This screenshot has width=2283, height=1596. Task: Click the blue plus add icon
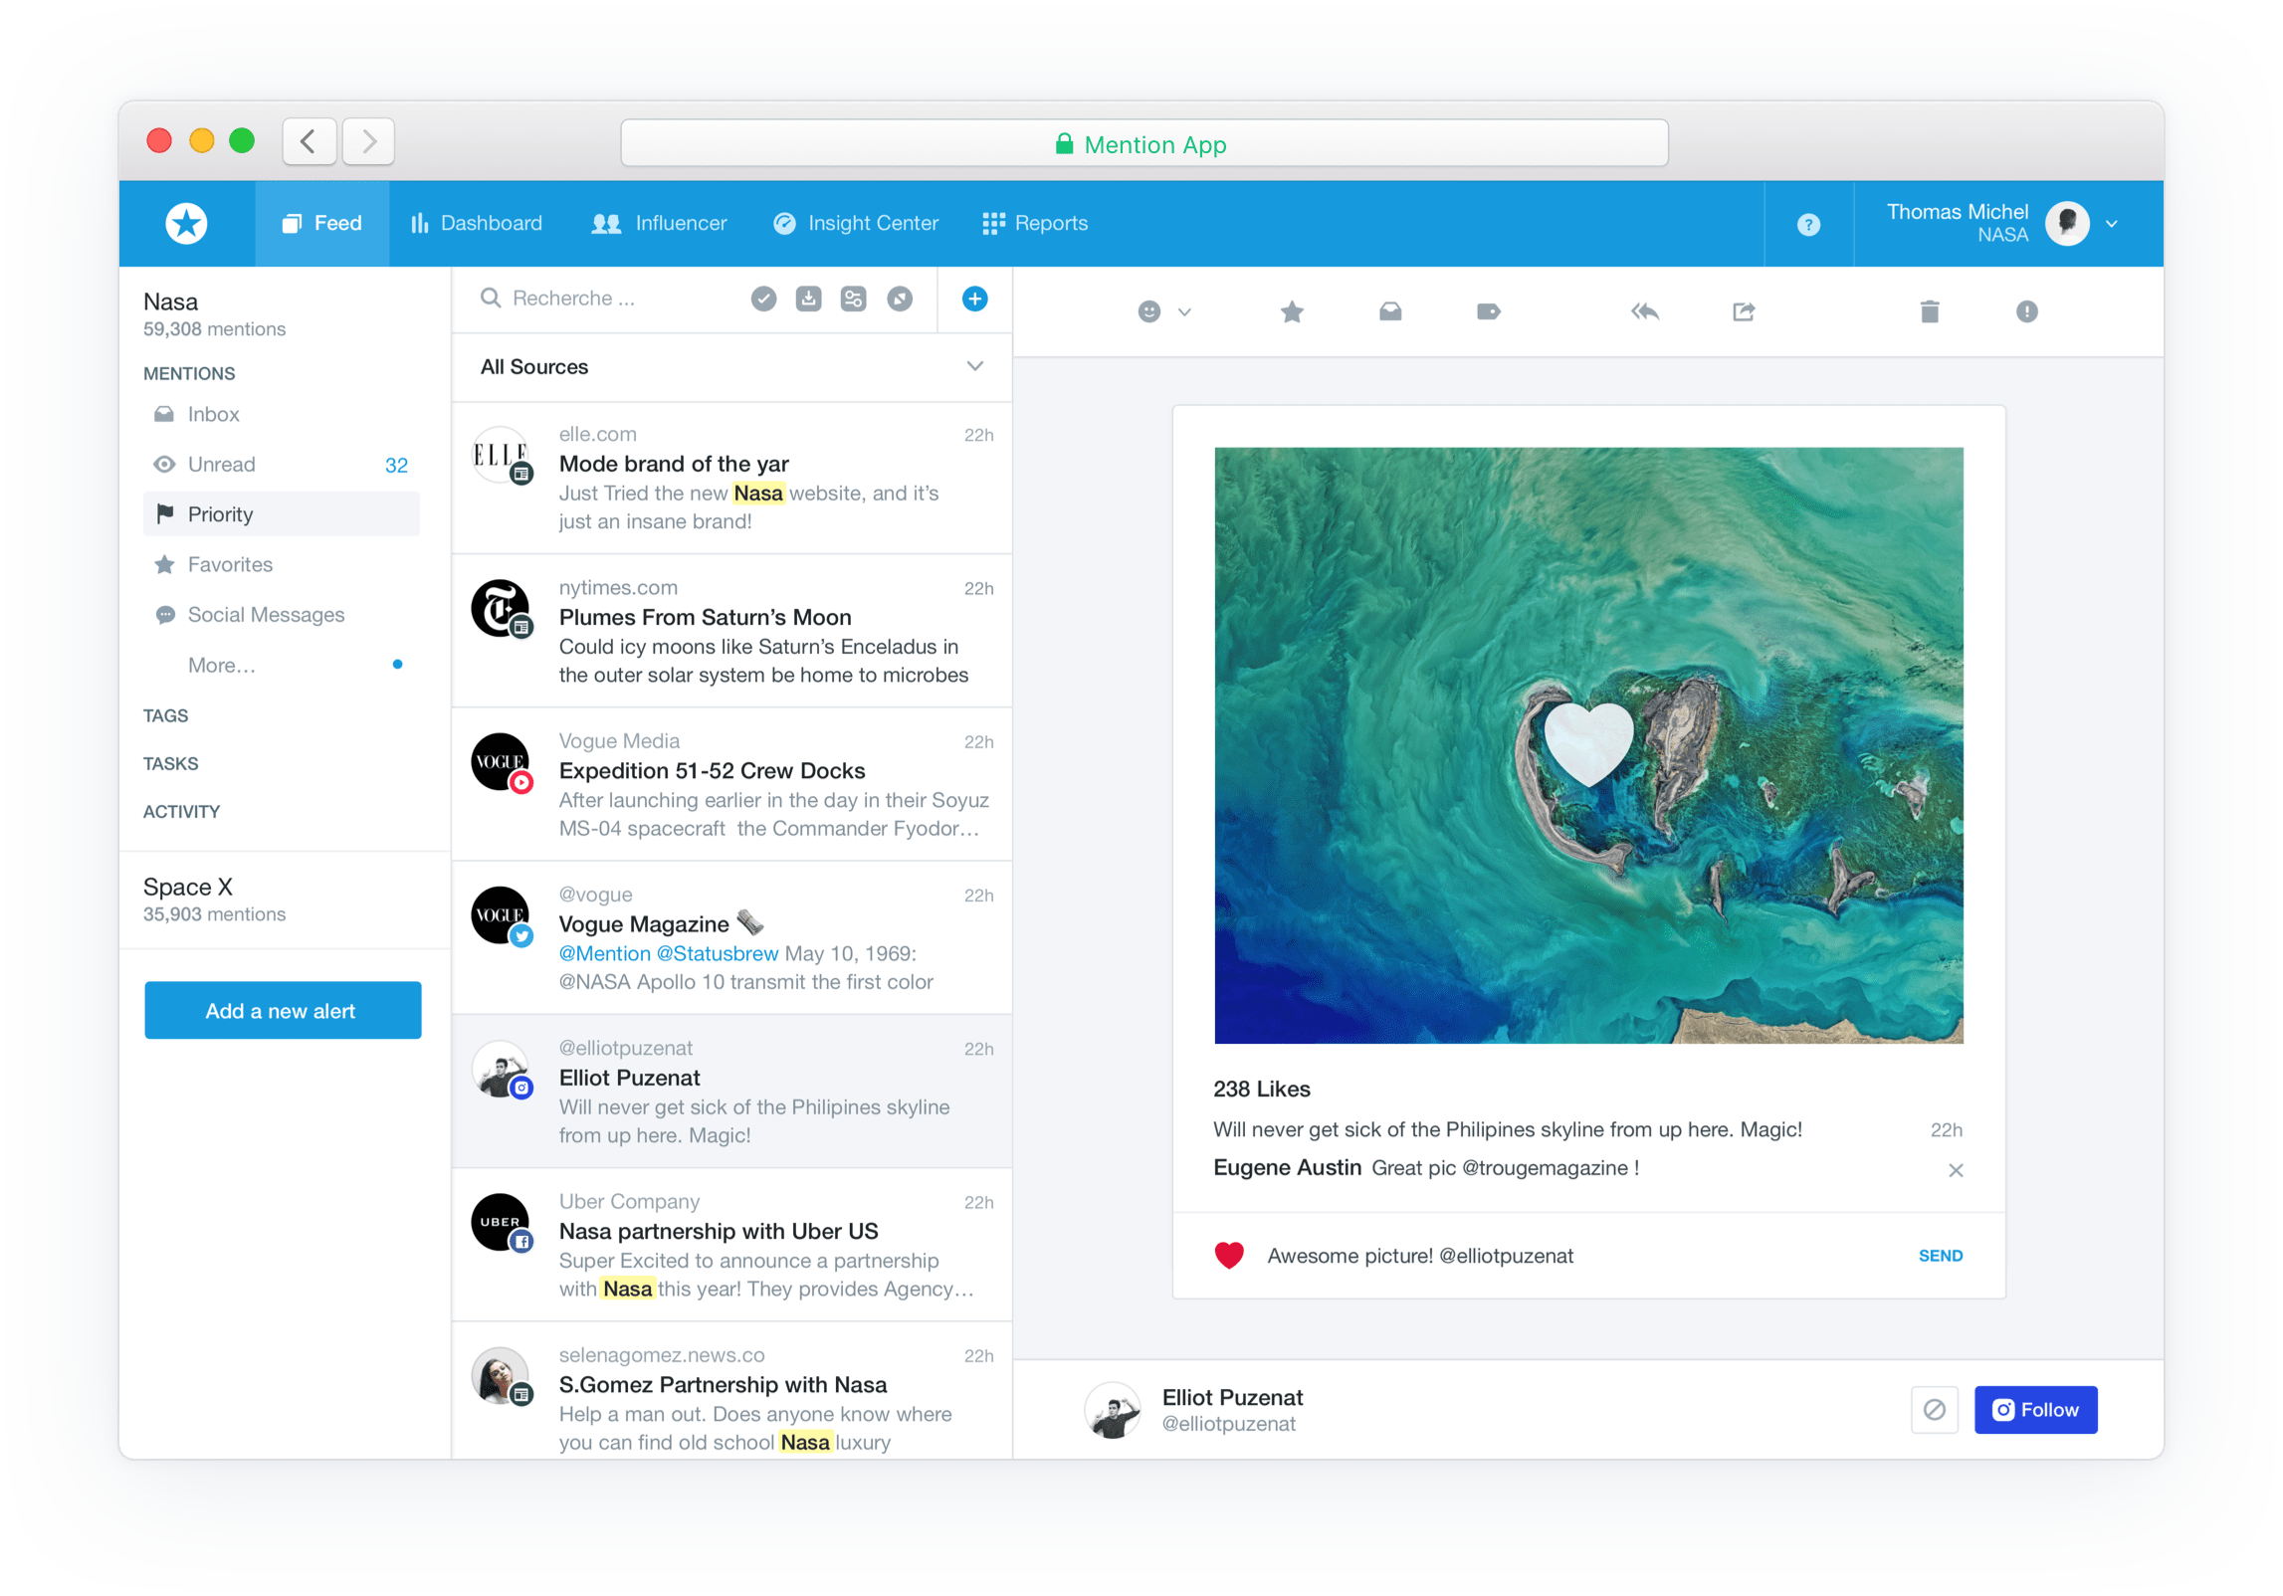[x=974, y=299]
